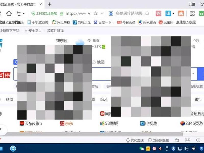Open 百度一下 bookmark
Screen dimensions: 204x153
click(x=104, y=22)
